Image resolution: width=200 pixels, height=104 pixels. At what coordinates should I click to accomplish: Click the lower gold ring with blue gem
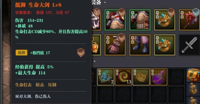point(165,45)
